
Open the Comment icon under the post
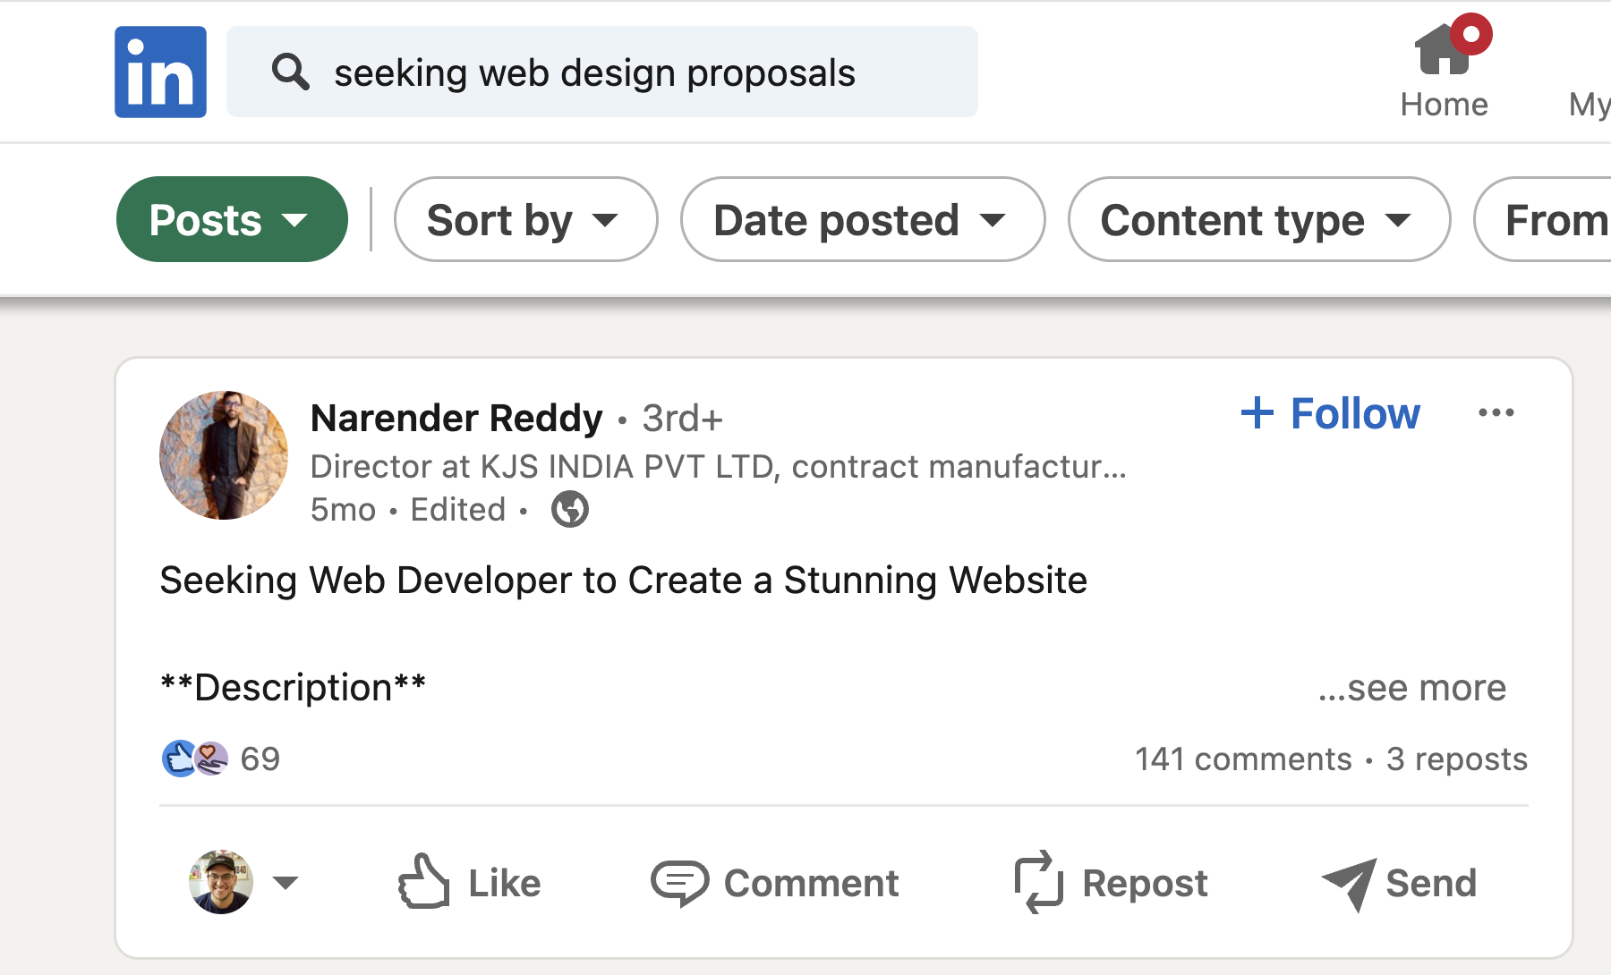680,881
